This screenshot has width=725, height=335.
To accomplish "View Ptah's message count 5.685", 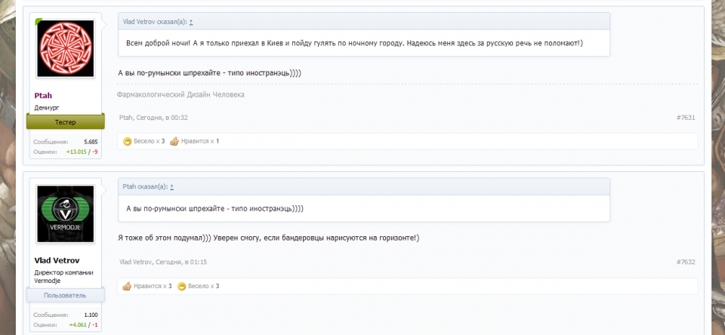I will click(x=91, y=142).
